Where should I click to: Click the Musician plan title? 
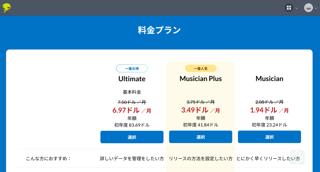(269, 79)
